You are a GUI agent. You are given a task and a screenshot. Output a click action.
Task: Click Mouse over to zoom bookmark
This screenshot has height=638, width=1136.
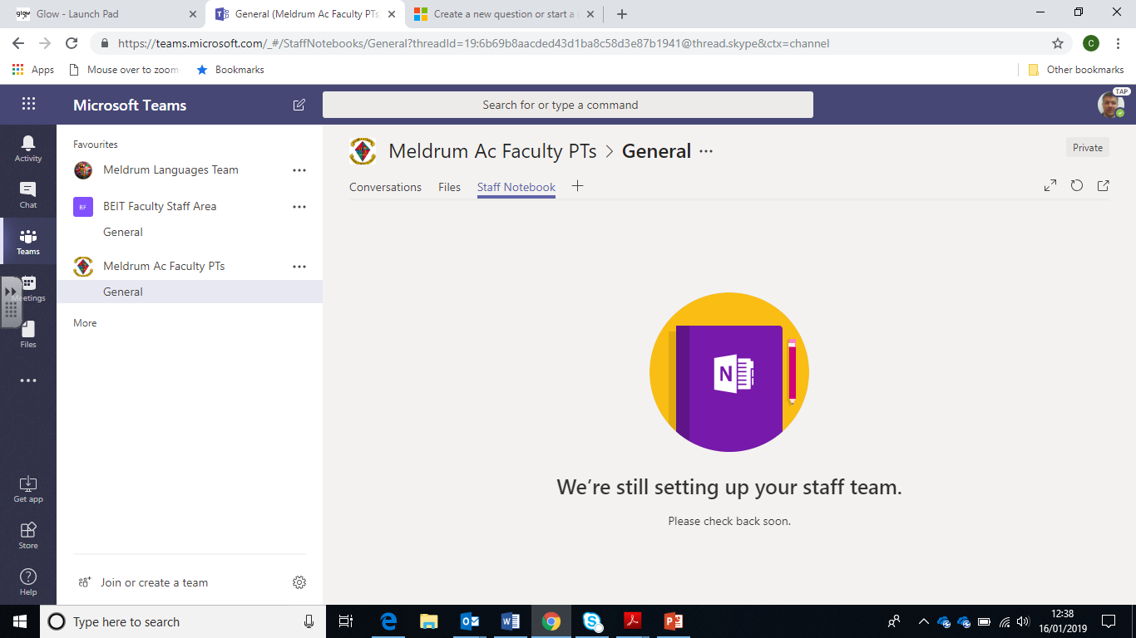124,70
